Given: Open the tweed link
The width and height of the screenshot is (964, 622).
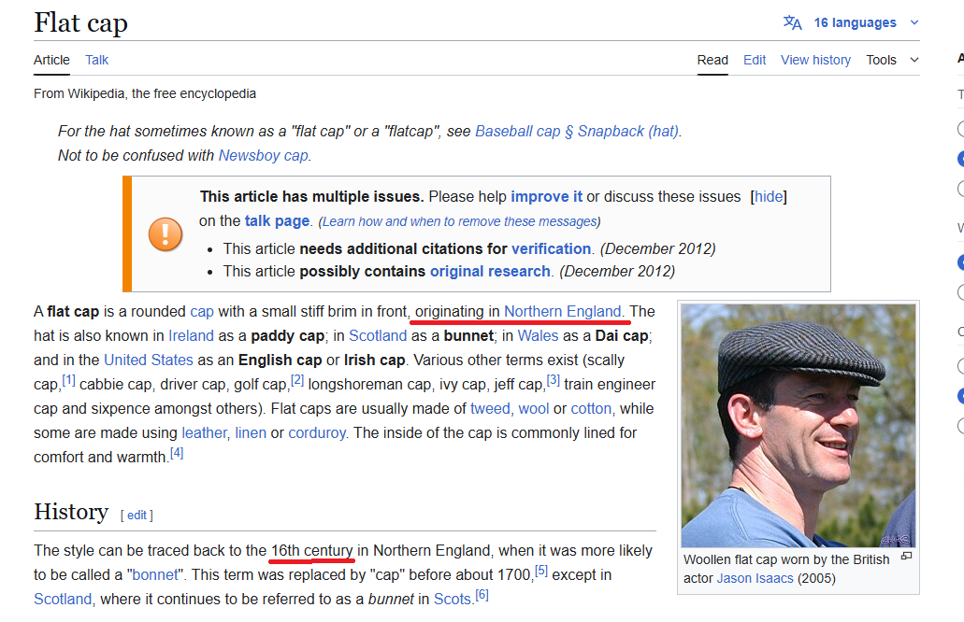Looking at the screenshot, I should pos(490,409).
